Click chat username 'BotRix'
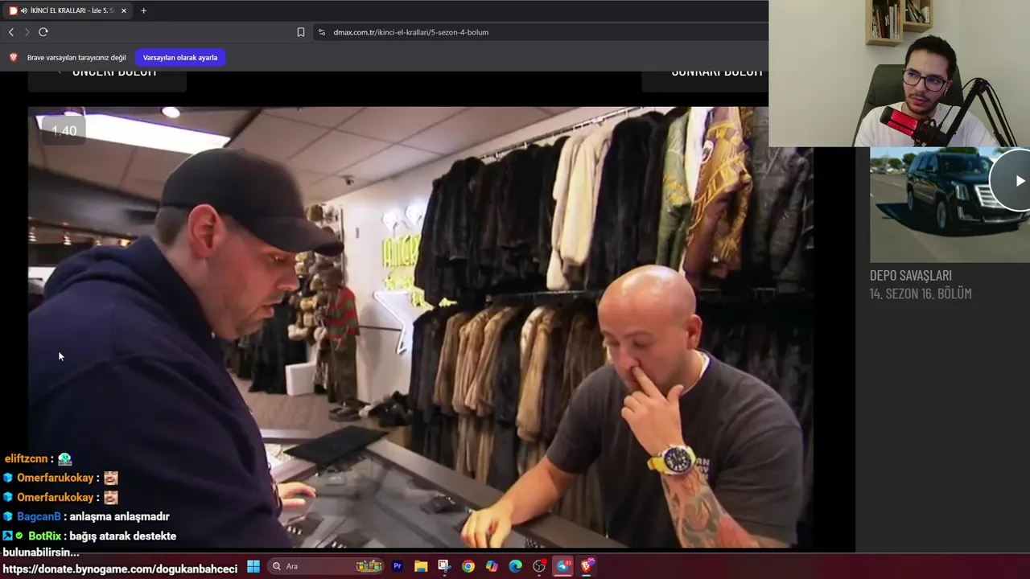Image resolution: width=1030 pixels, height=579 pixels. (x=45, y=536)
